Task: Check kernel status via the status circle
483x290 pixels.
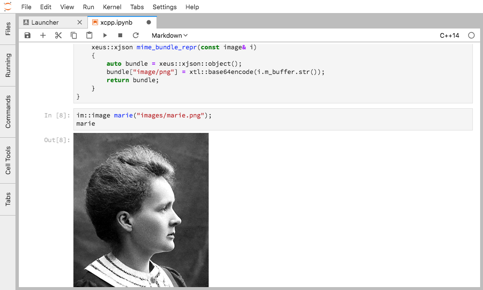Action: [471, 35]
